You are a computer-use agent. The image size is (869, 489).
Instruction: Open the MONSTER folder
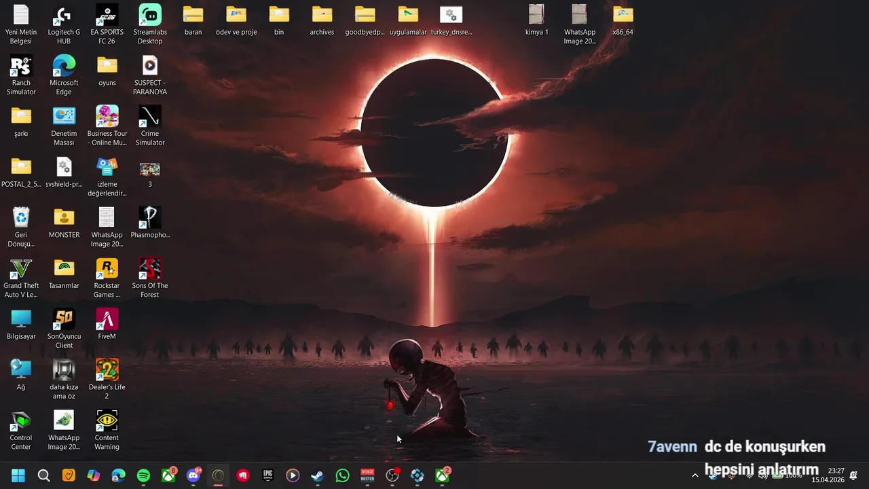pyautogui.click(x=64, y=223)
